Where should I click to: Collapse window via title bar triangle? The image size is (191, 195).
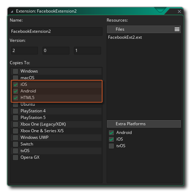(x=12, y=12)
